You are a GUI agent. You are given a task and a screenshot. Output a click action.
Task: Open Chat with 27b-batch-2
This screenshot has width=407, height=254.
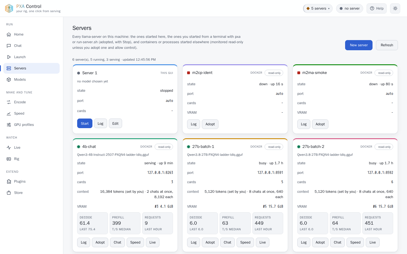337,242
